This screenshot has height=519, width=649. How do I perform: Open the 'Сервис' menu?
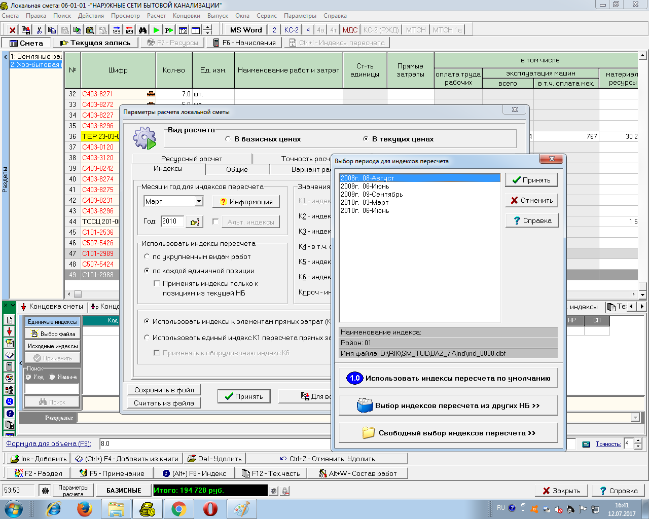pos(267,16)
